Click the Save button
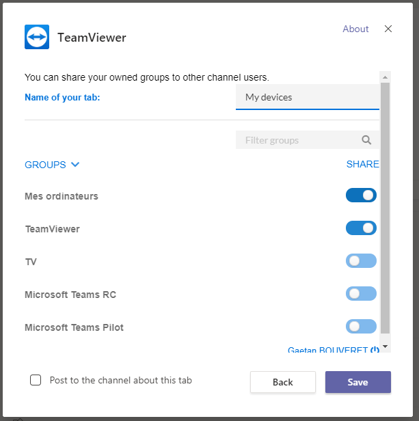Screen dimensions: 419x421 [358, 382]
